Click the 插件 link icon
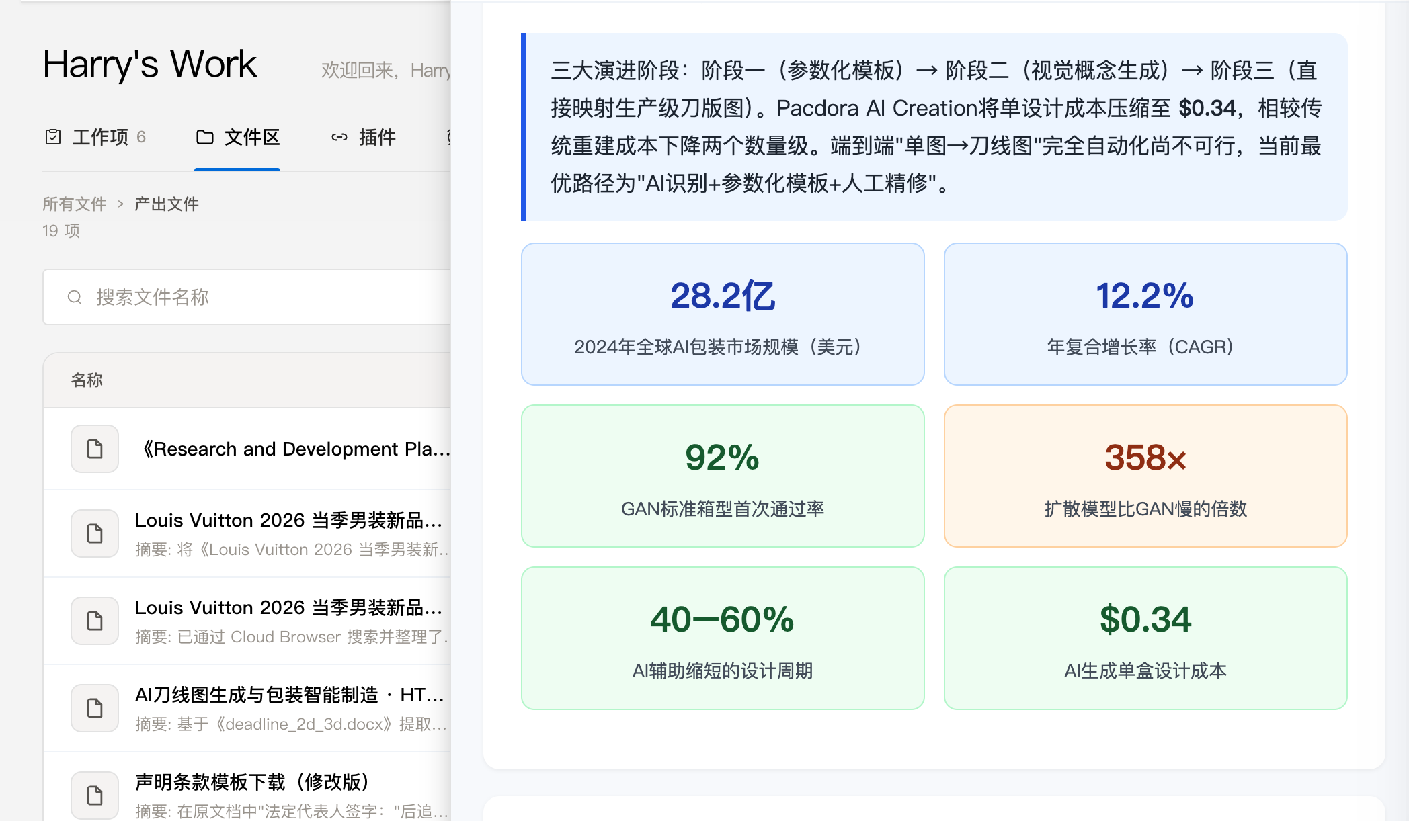Image resolution: width=1409 pixels, height=821 pixels. 339,137
